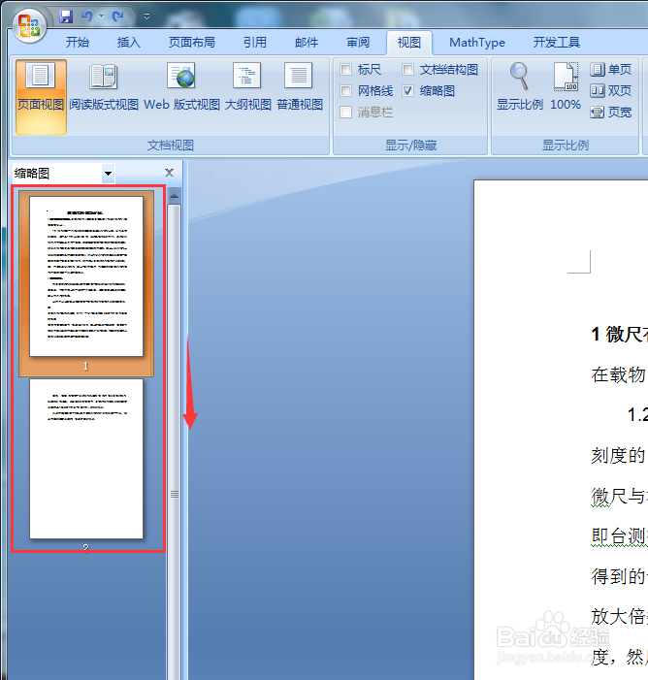This screenshot has width=648, height=680.
Task: Redo the last action
Action: (x=117, y=16)
